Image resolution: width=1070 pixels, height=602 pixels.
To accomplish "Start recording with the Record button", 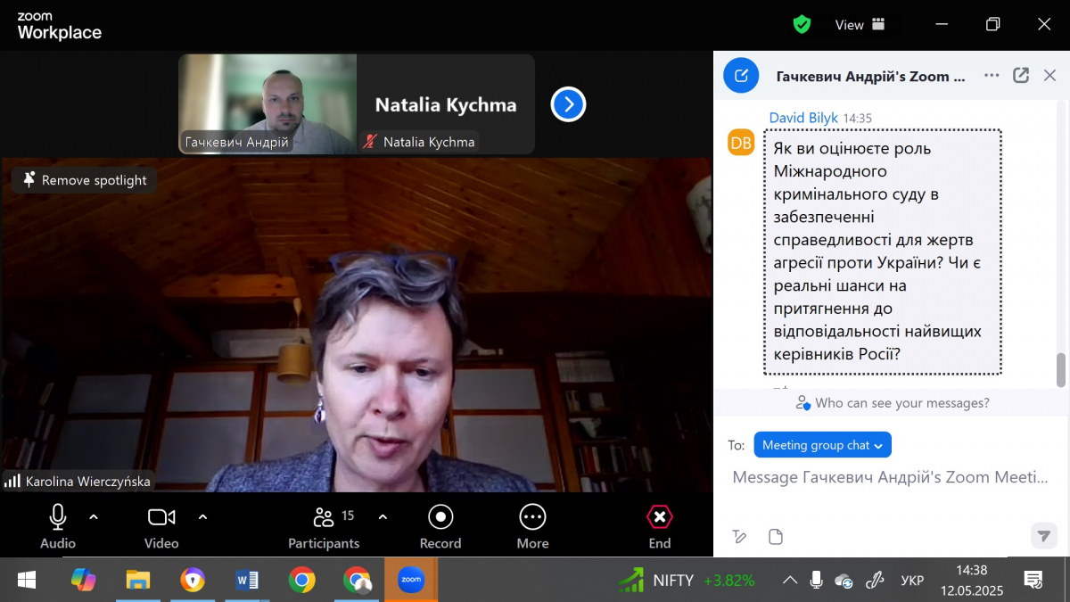I will tap(440, 526).
